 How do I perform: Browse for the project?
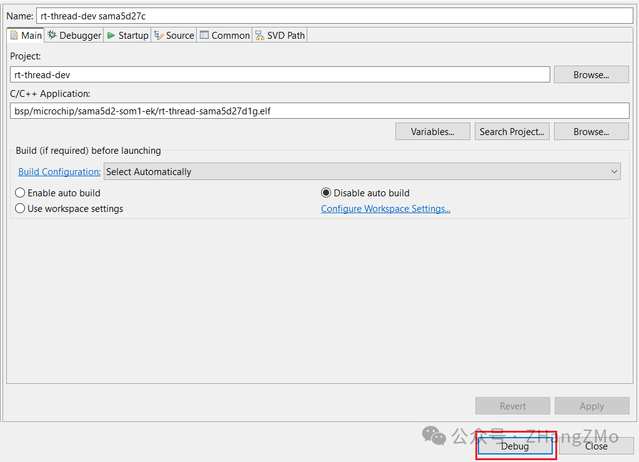(x=591, y=74)
